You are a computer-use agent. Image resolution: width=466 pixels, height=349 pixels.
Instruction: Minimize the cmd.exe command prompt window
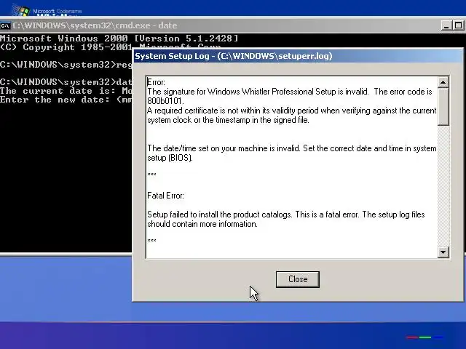tap(446, 26)
